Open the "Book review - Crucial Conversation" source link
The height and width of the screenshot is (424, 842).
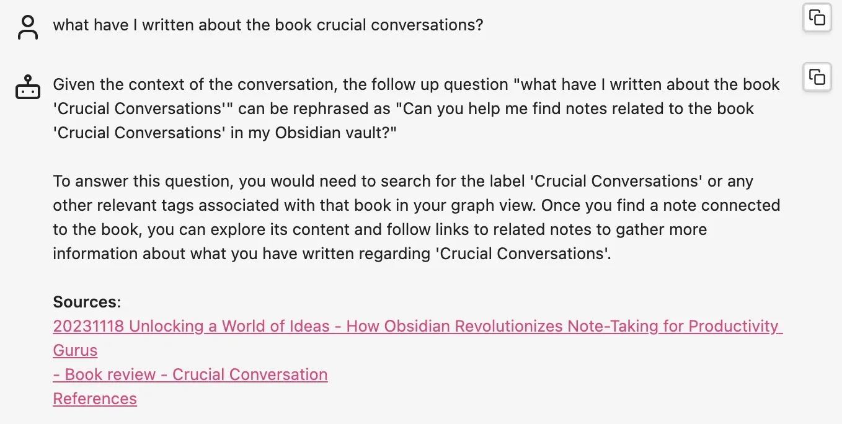190,374
